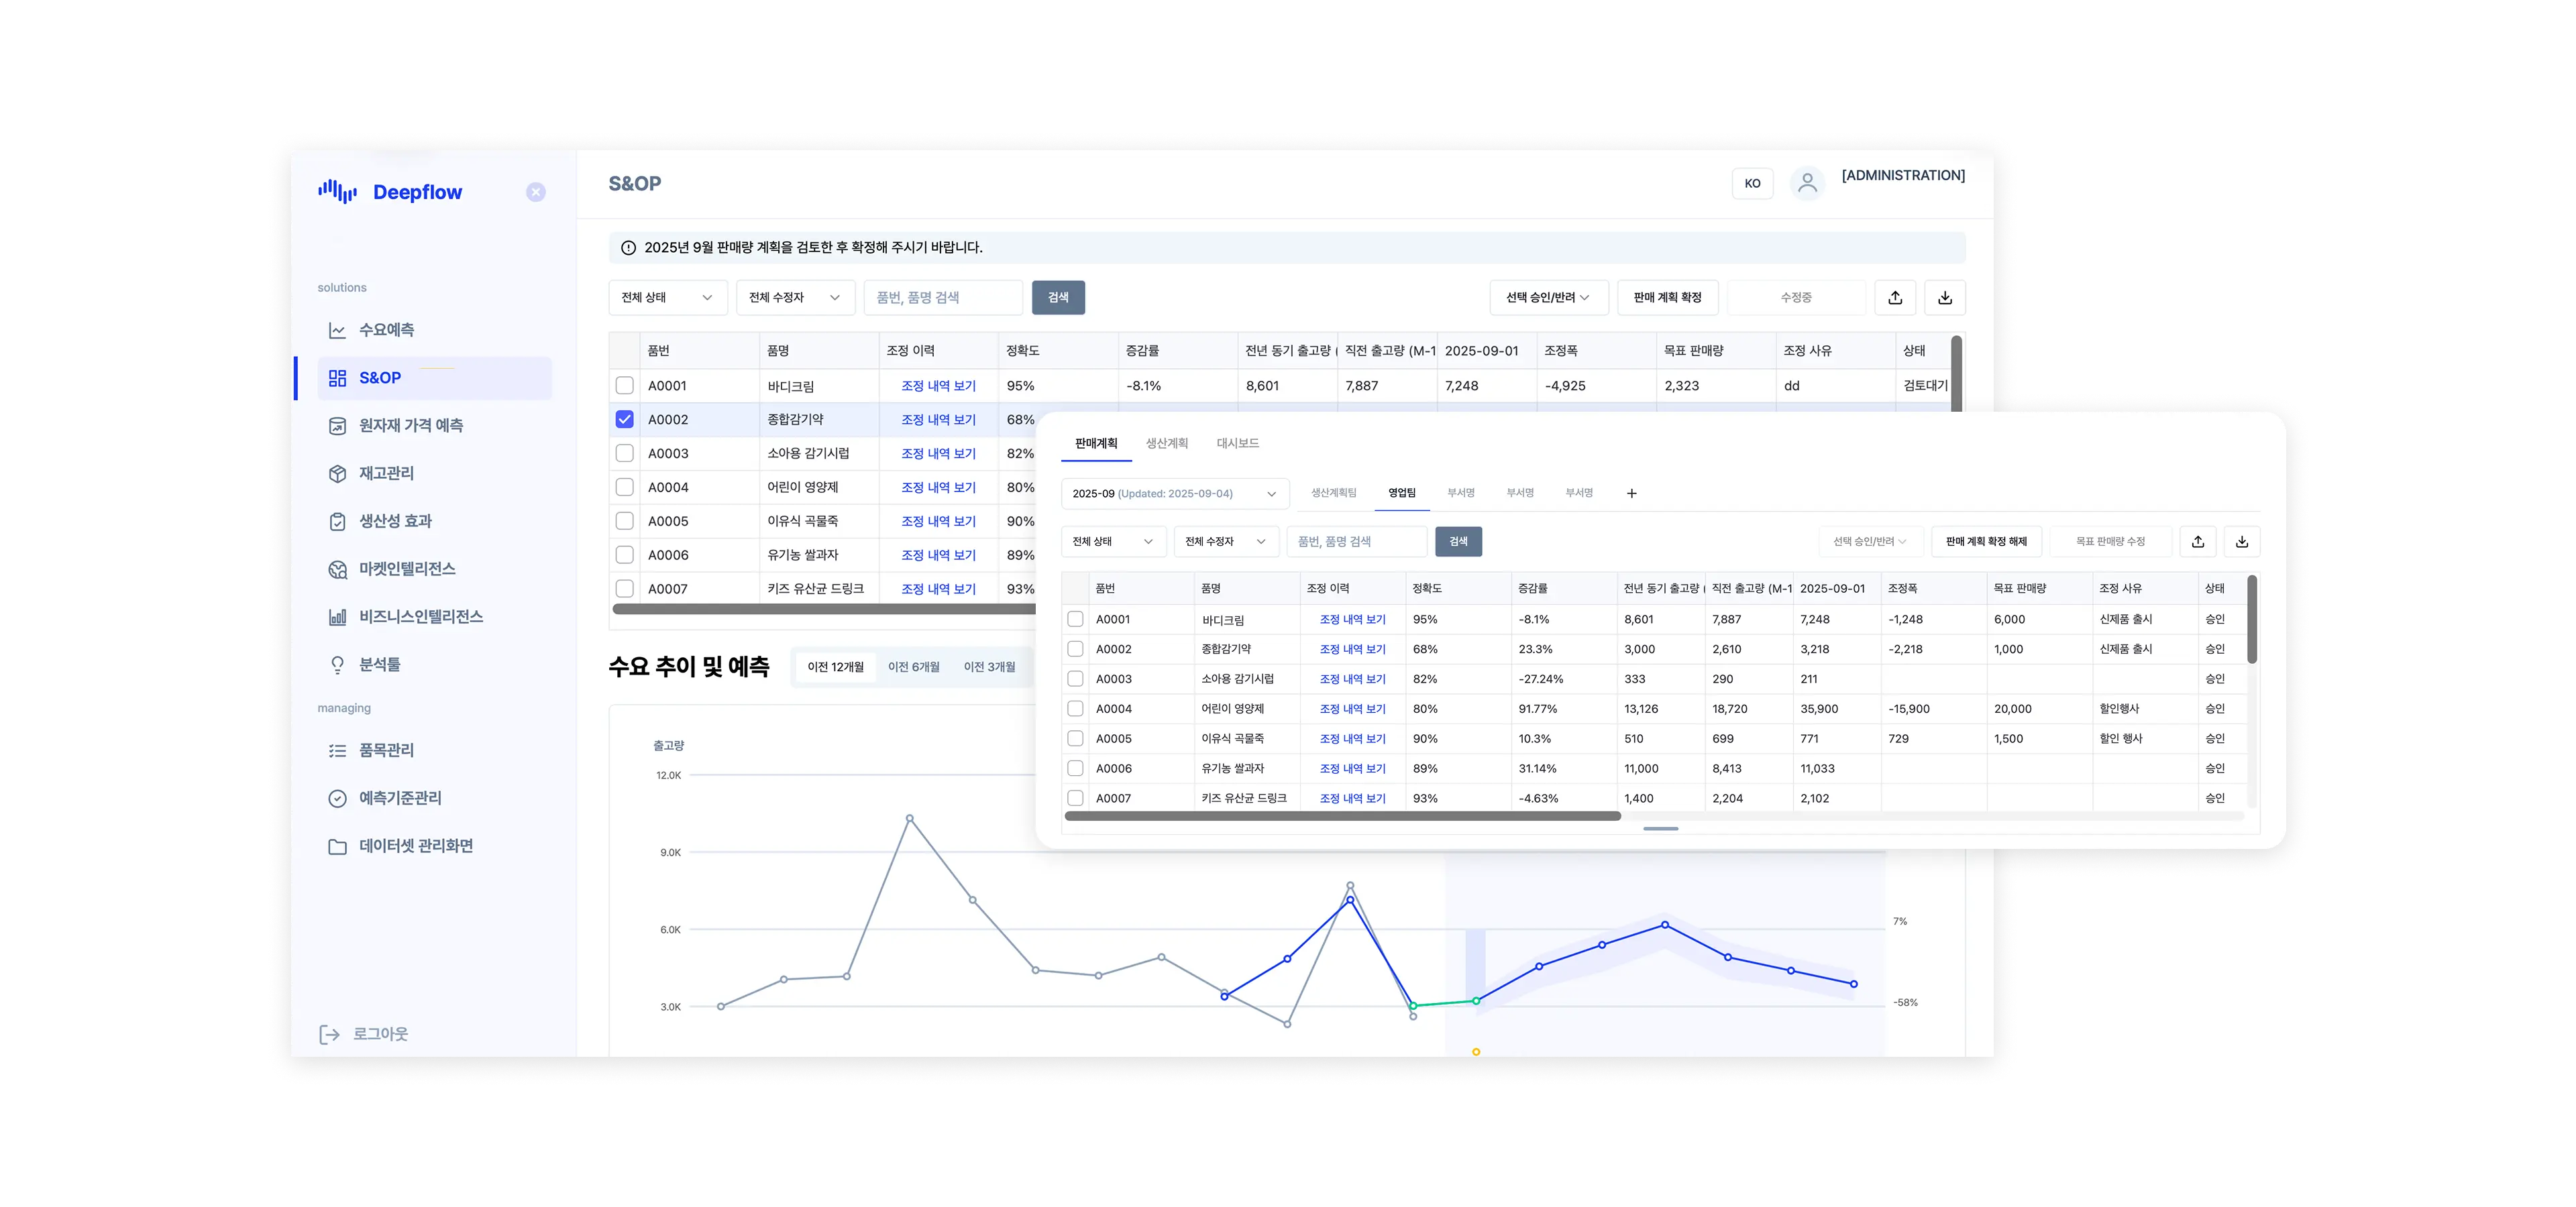Select the 이전 6개월 range tab
This screenshot has height=1207, width=2576.
coord(913,667)
